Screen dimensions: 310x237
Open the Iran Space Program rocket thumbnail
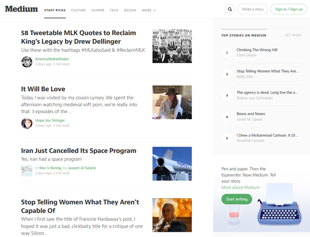172,164
